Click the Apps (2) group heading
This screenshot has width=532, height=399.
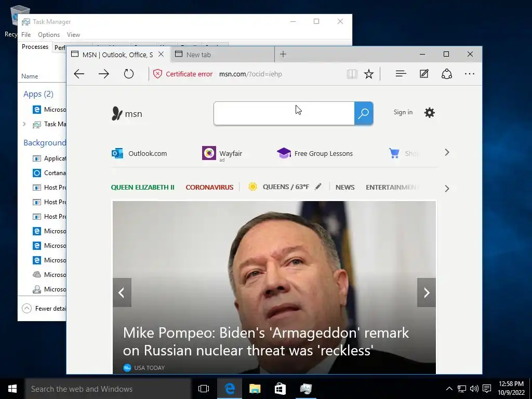[x=38, y=94]
